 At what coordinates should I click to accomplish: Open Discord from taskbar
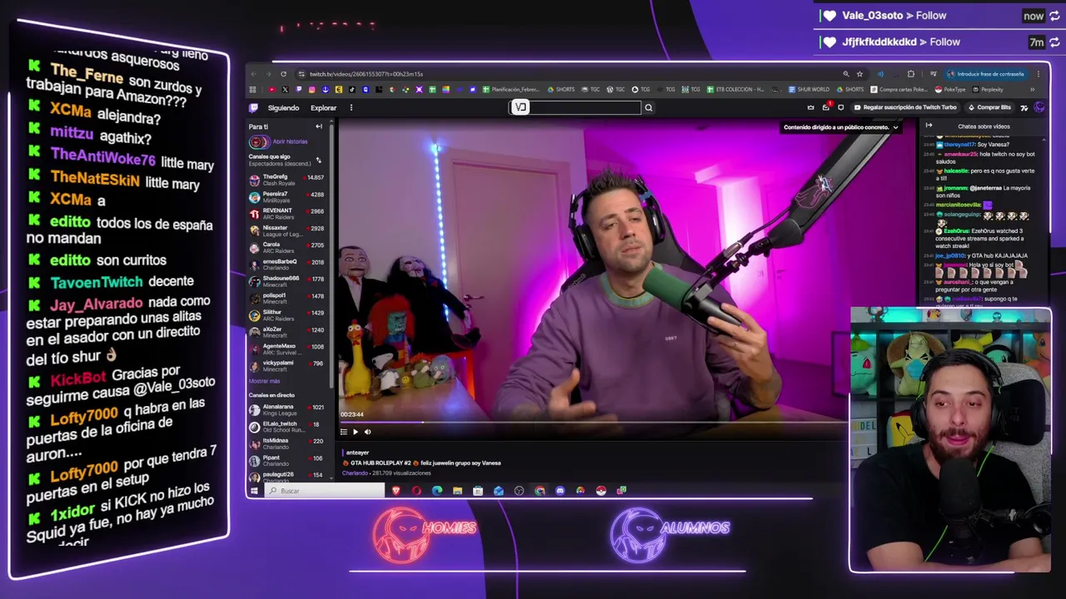560,491
